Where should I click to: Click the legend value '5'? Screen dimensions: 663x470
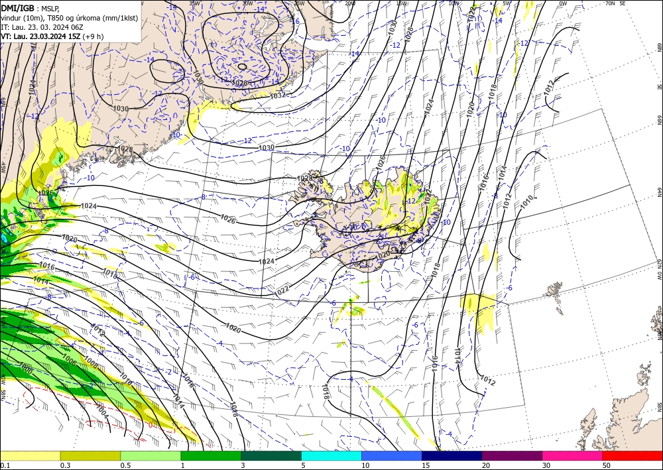[x=303, y=465]
